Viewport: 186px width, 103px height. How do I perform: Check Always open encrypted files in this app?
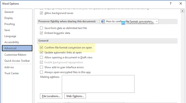pyautogui.click(x=41, y=72)
